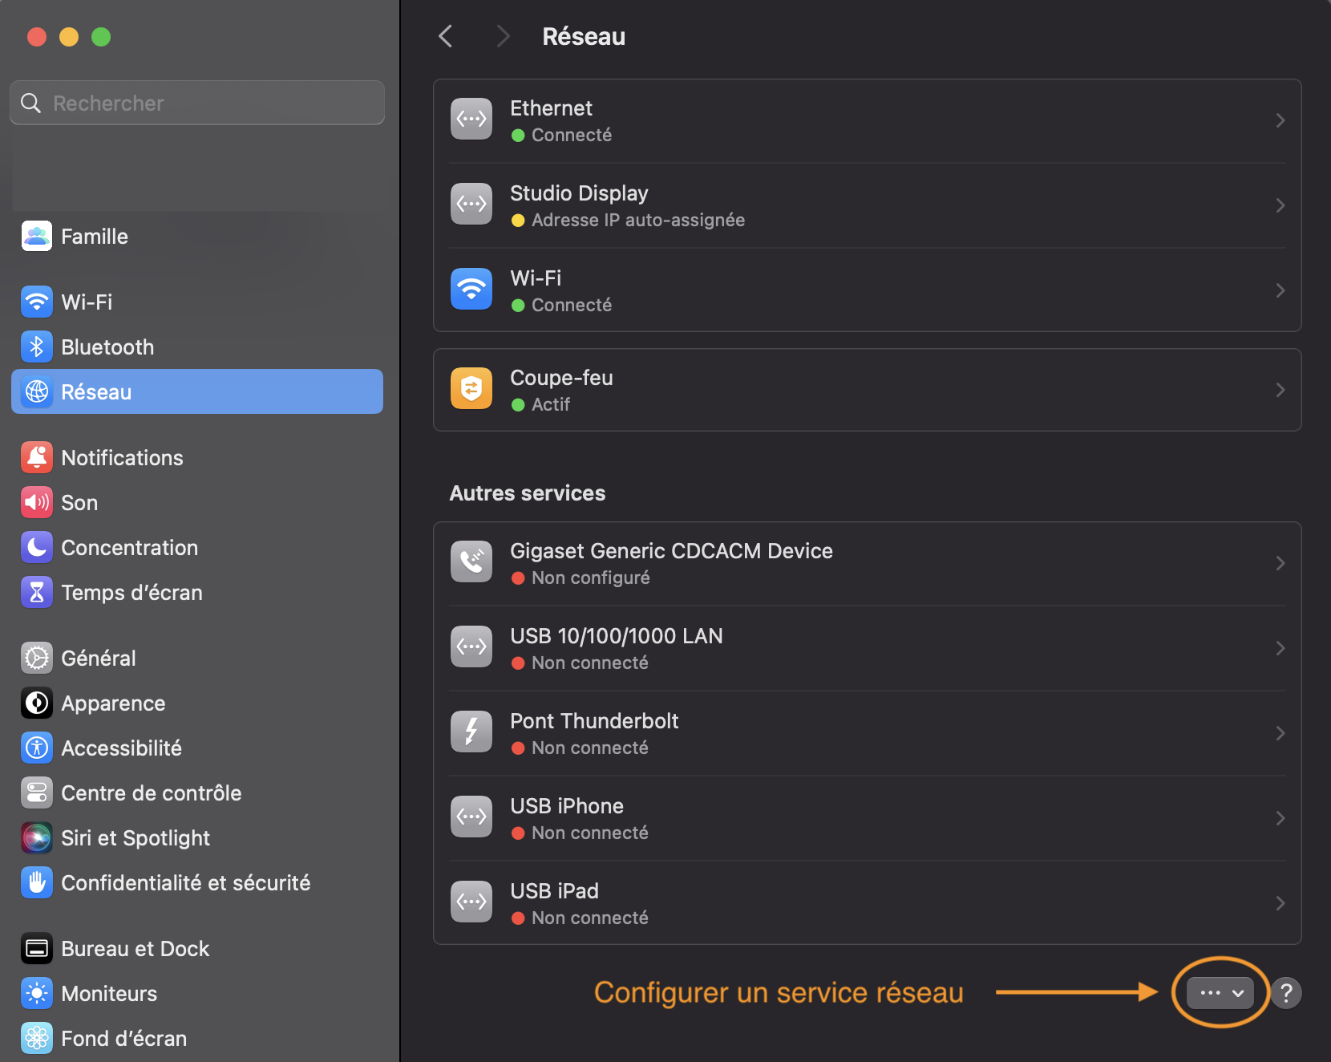The width and height of the screenshot is (1331, 1062).
Task: Click the Gigaset phone device icon
Action: (x=471, y=562)
